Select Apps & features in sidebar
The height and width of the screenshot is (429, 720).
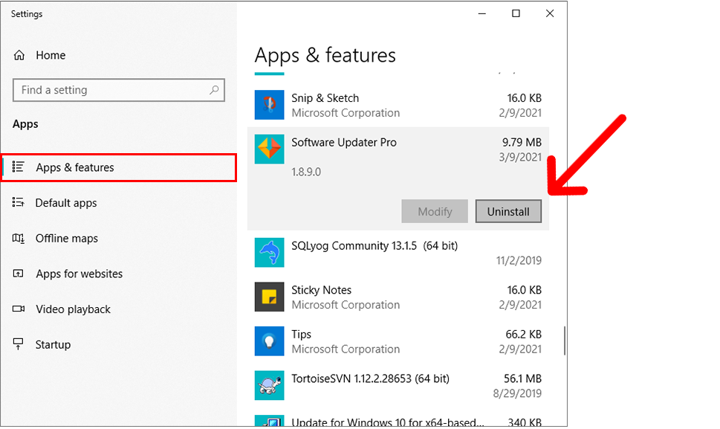coord(118,167)
